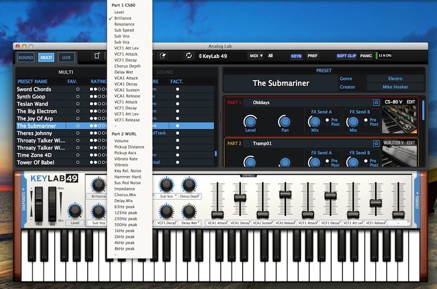Image resolution: width=437 pixels, height=289 pixels.
Task: Click the Delay Wet knob
Action: [x=189, y=212]
